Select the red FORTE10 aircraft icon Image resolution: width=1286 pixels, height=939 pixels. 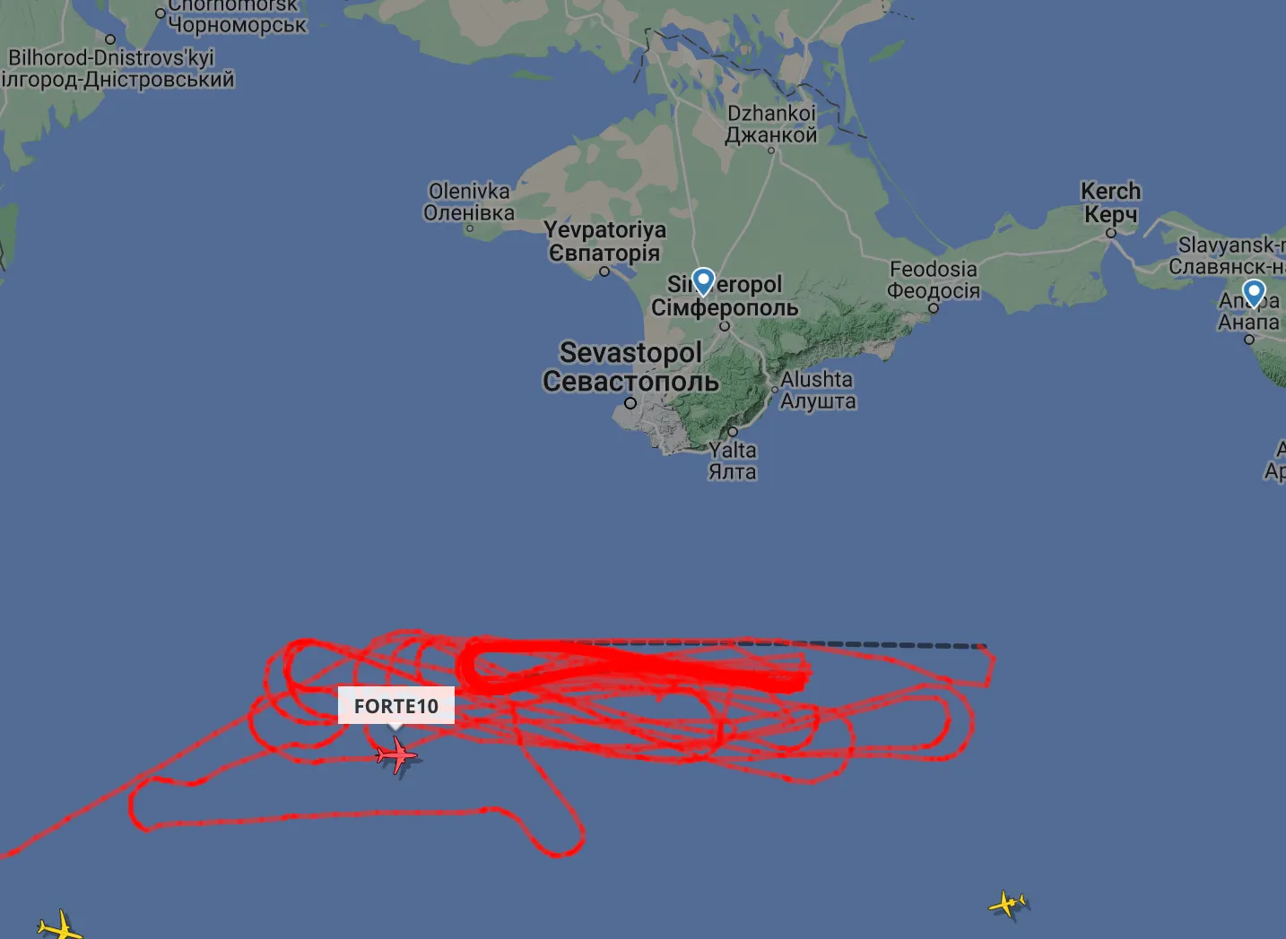(x=396, y=757)
